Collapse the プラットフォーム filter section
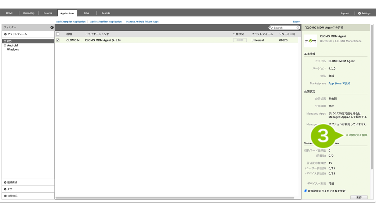Viewport: 376px width, 211px height. (x=5, y=34)
